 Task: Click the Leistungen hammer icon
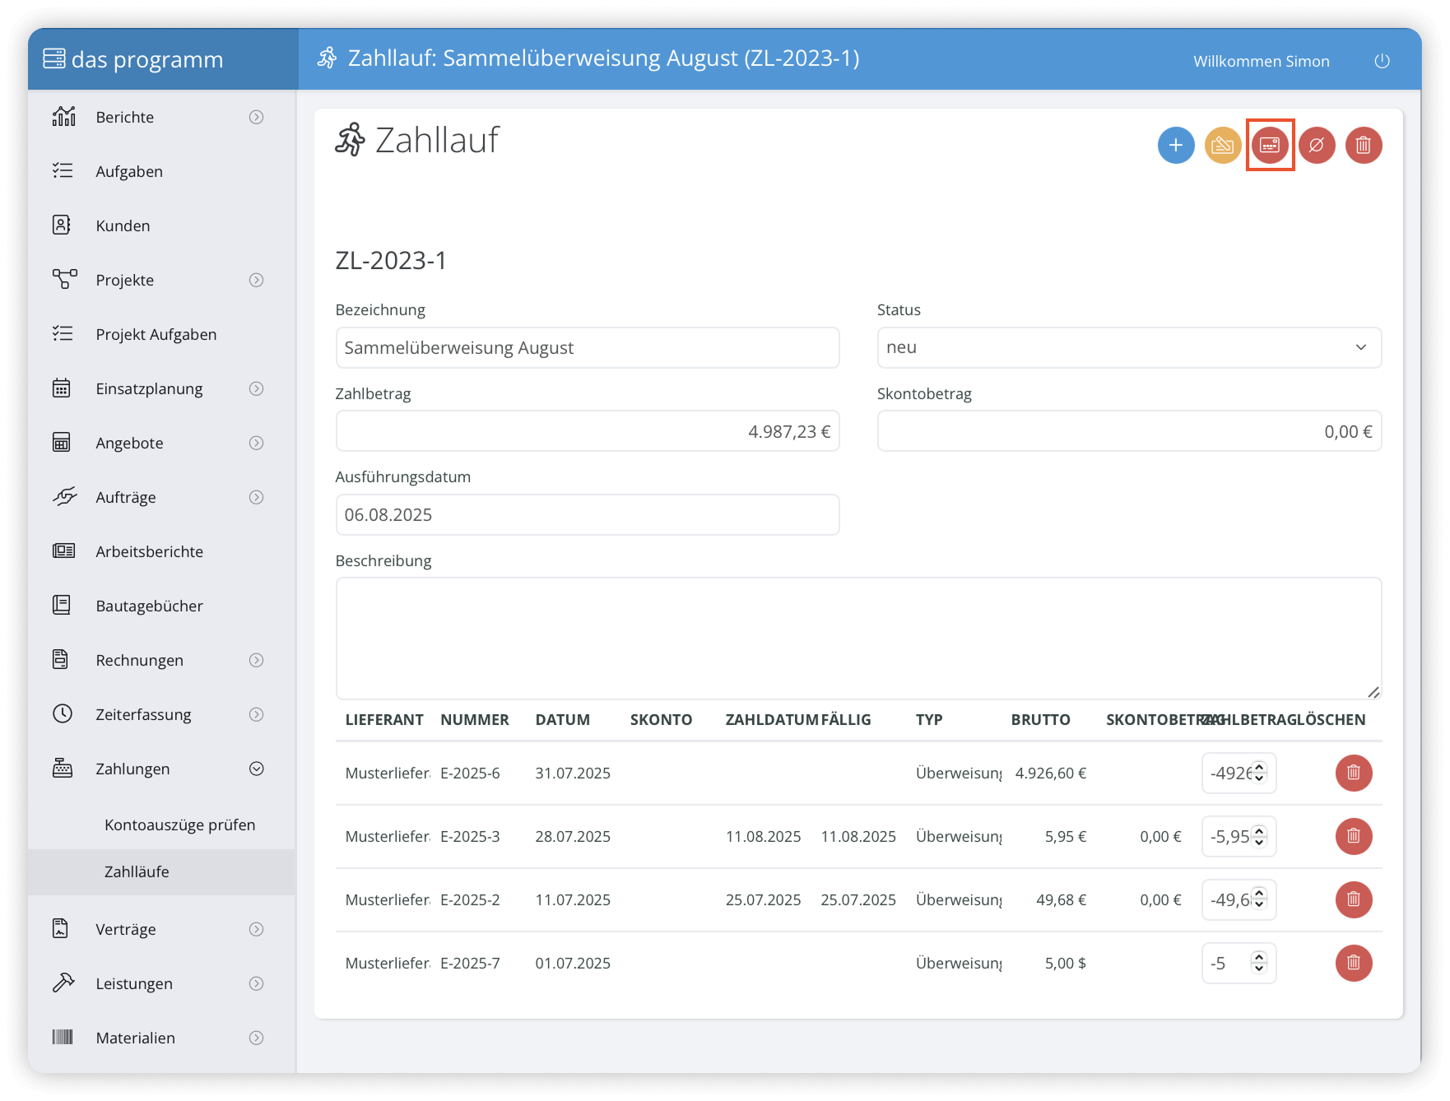63,983
